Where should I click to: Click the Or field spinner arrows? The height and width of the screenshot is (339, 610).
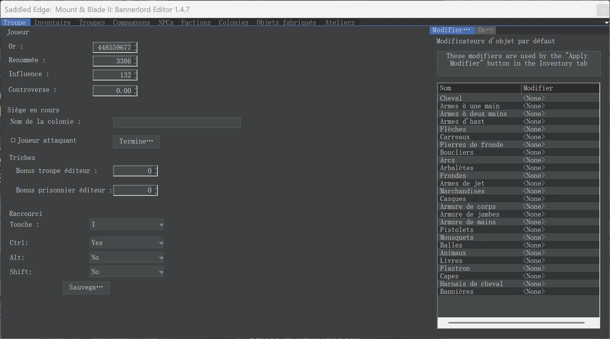[x=135, y=48]
